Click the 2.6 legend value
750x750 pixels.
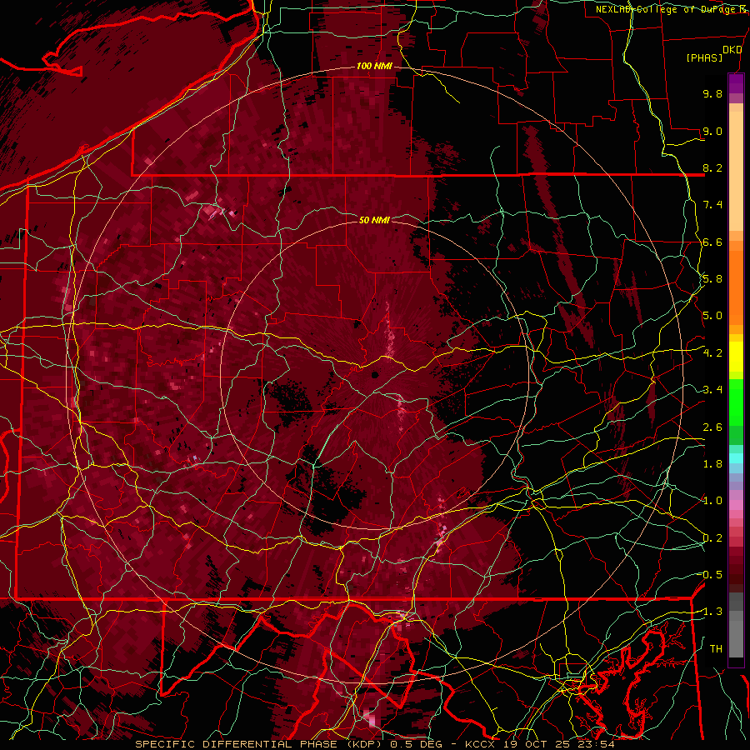pos(712,427)
